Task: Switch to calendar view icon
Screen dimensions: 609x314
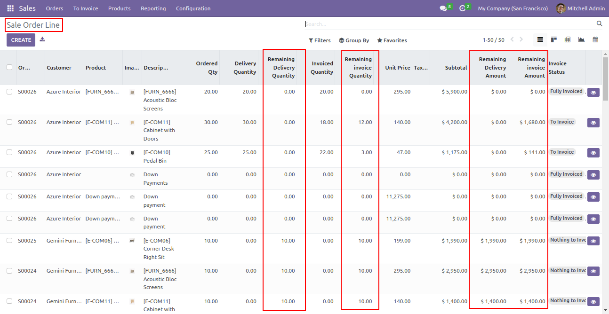Action: pos(595,40)
